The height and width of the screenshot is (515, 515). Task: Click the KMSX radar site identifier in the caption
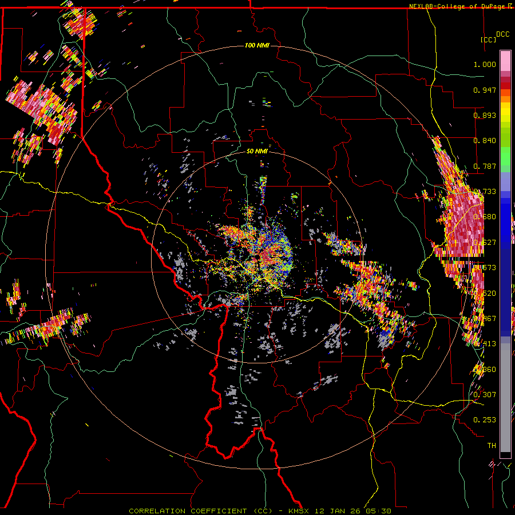298,511
